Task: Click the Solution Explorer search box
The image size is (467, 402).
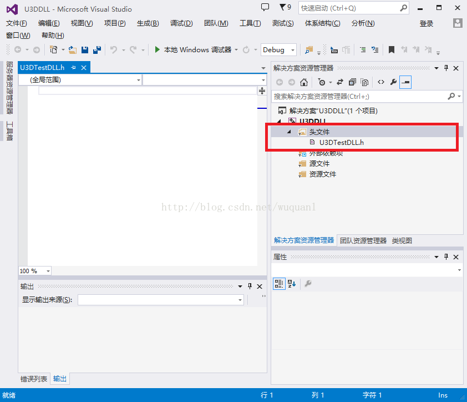Action: [x=367, y=96]
